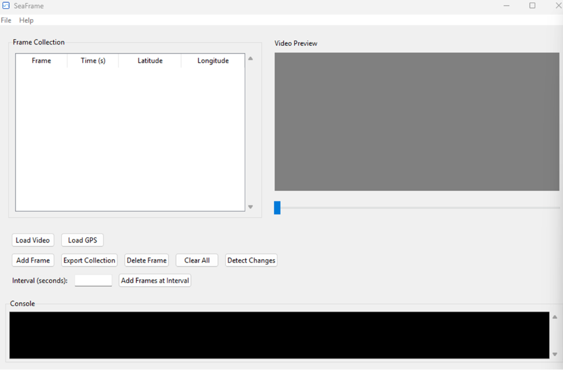
Task: Minimize the SeaFrame window
Action: click(x=507, y=6)
